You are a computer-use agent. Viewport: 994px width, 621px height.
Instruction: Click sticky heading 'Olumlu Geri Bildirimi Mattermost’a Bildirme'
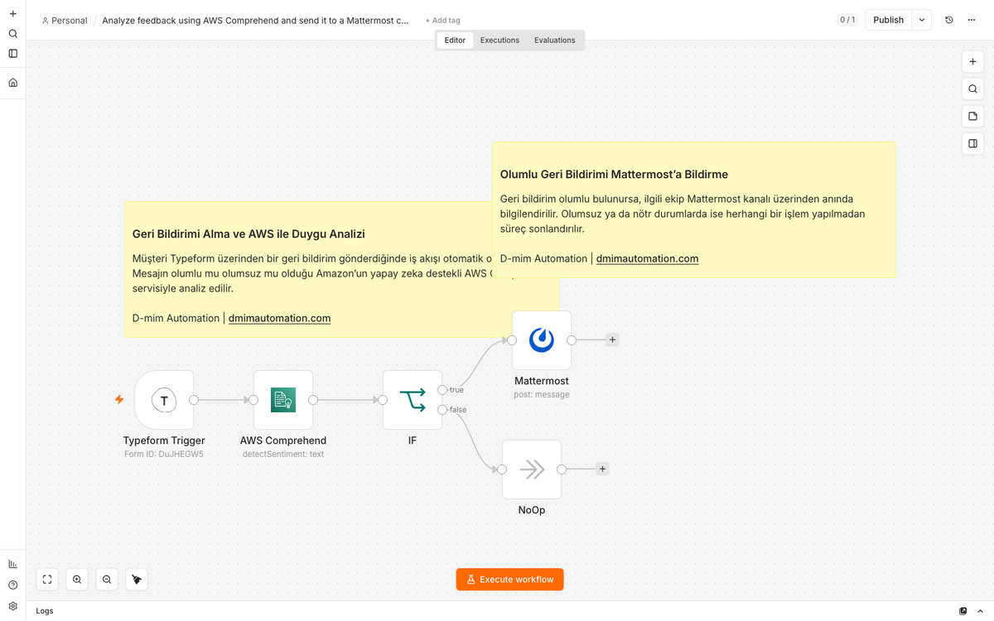pyautogui.click(x=614, y=175)
